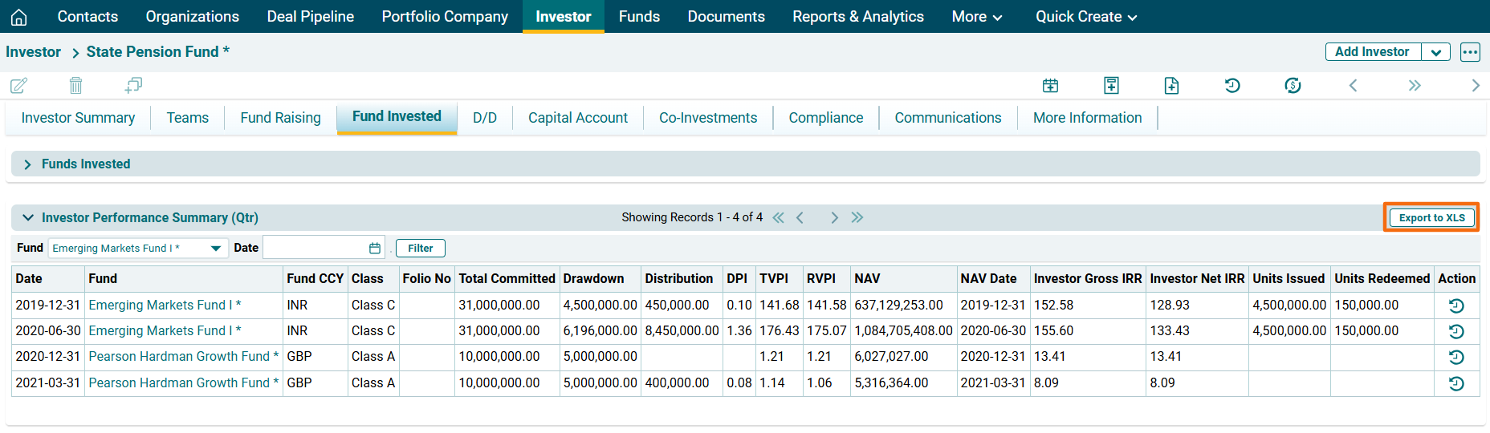Collapse Investor Performance Summary (Qtr) section
This screenshot has width=1490, height=433.
pyautogui.click(x=28, y=218)
